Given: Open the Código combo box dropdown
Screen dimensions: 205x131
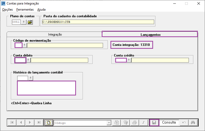Looking at the screenshot, I should point(109,123).
